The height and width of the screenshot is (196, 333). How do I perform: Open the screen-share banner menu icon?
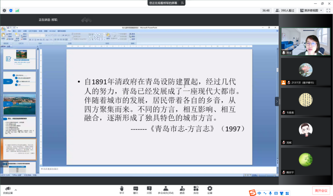(x=182, y=3)
